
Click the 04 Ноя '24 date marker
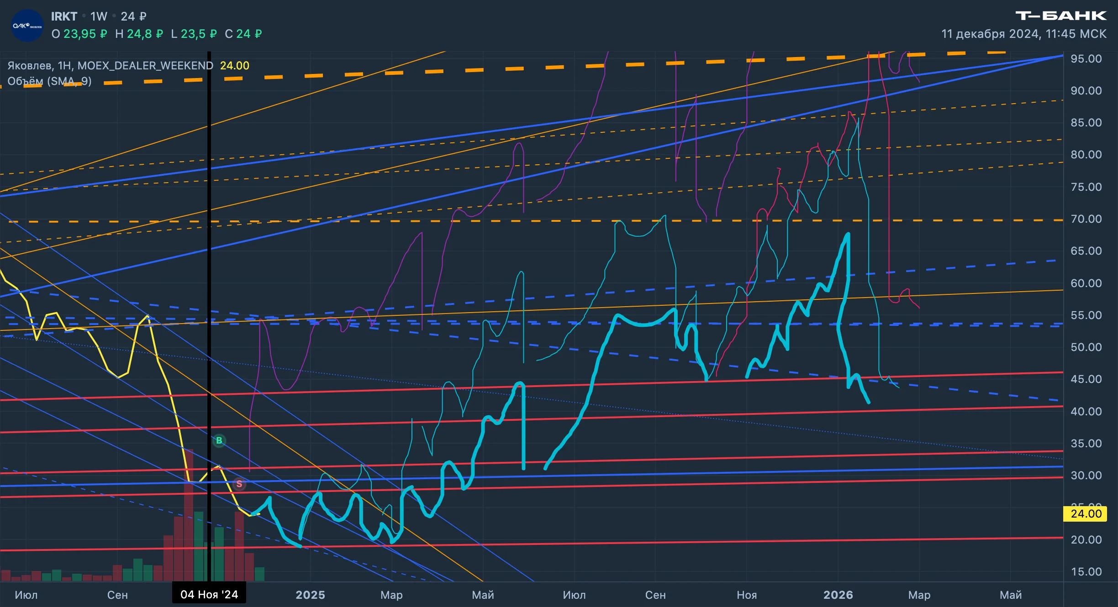point(209,594)
